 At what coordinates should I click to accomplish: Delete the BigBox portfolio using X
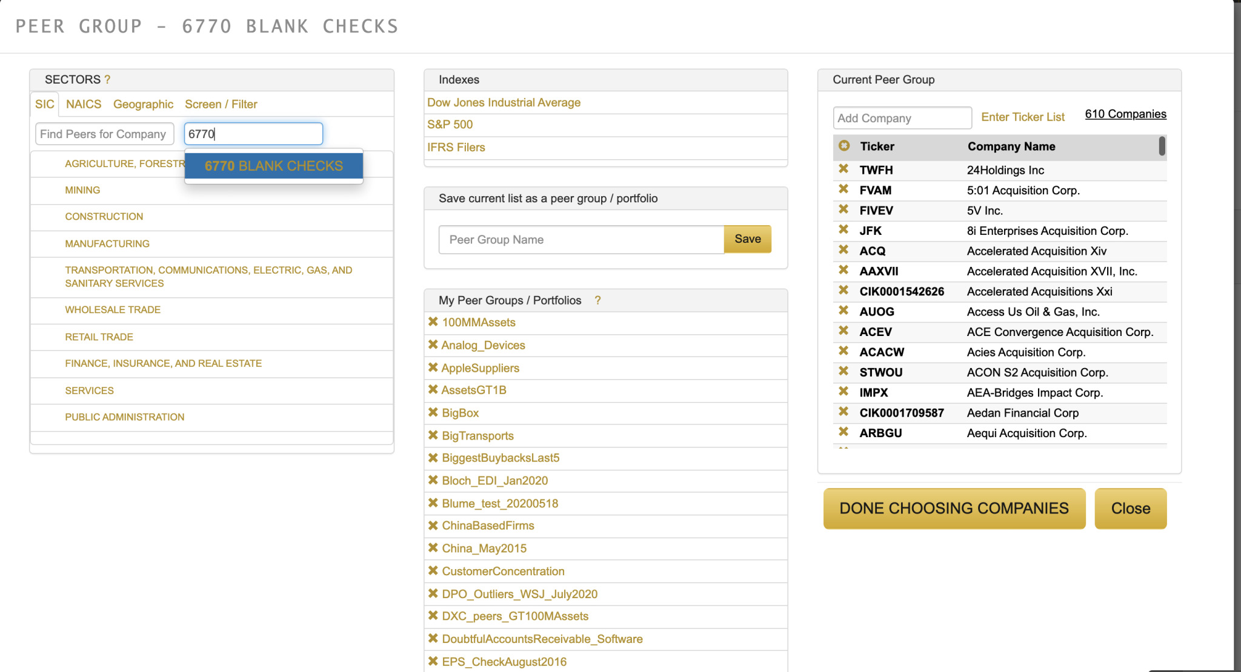(x=433, y=412)
